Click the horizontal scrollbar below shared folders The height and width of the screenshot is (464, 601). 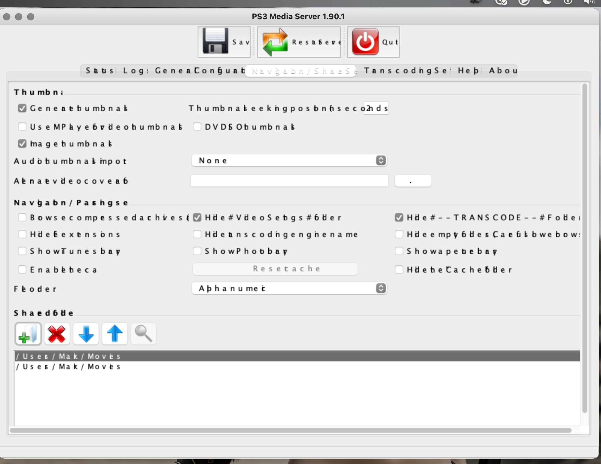(290, 430)
